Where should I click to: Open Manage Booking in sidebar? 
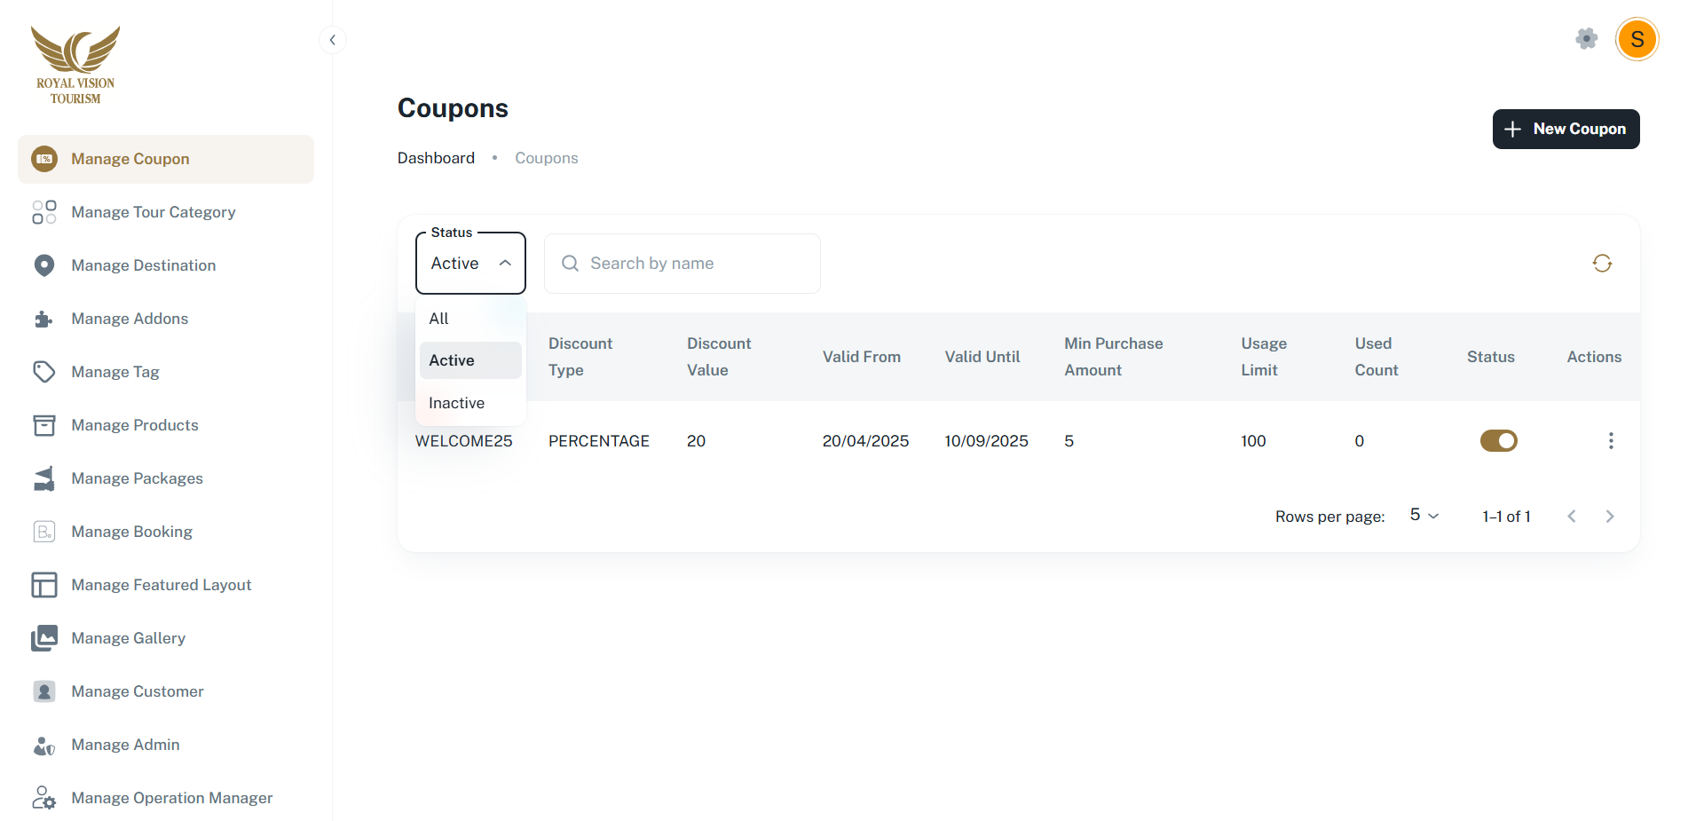[131, 532]
